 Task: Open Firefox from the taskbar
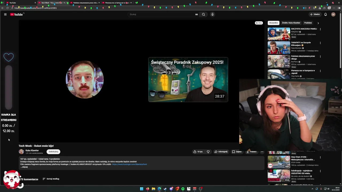147,189
